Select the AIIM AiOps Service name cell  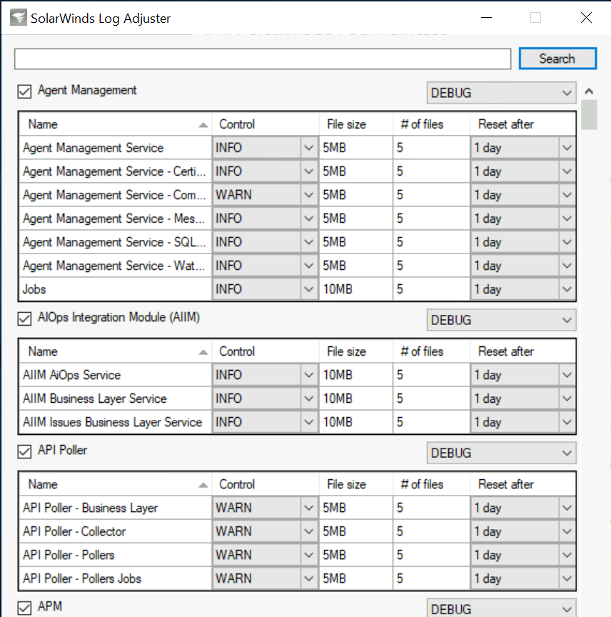(115, 375)
